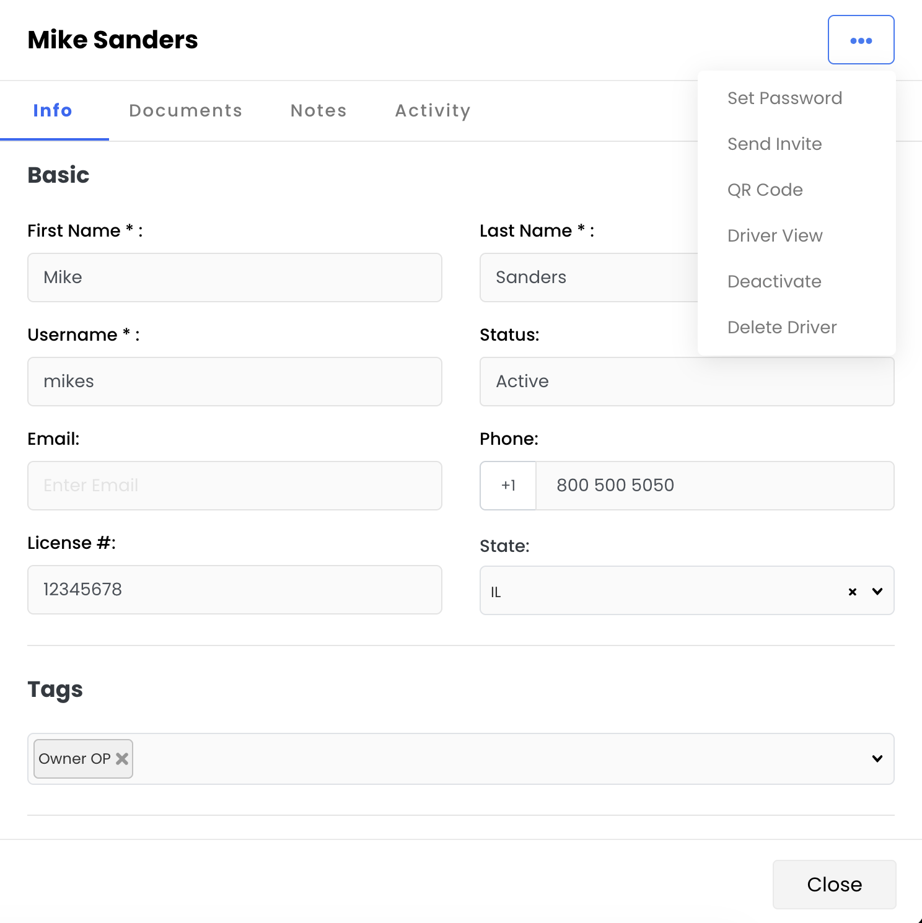The height and width of the screenshot is (923, 922).
Task: Select Deactivate in the dropdown menu
Action: (774, 281)
